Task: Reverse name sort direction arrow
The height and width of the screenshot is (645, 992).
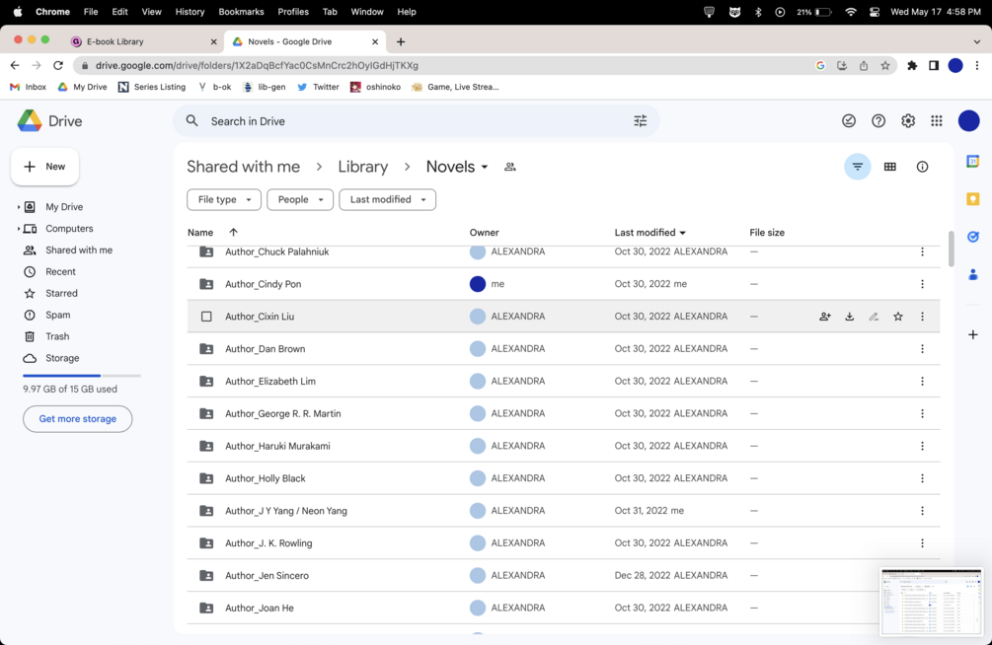Action: pos(233,233)
